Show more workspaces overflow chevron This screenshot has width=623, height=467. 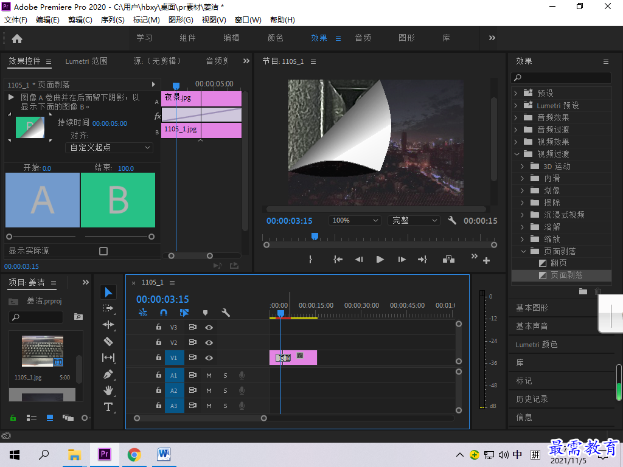[492, 38]
